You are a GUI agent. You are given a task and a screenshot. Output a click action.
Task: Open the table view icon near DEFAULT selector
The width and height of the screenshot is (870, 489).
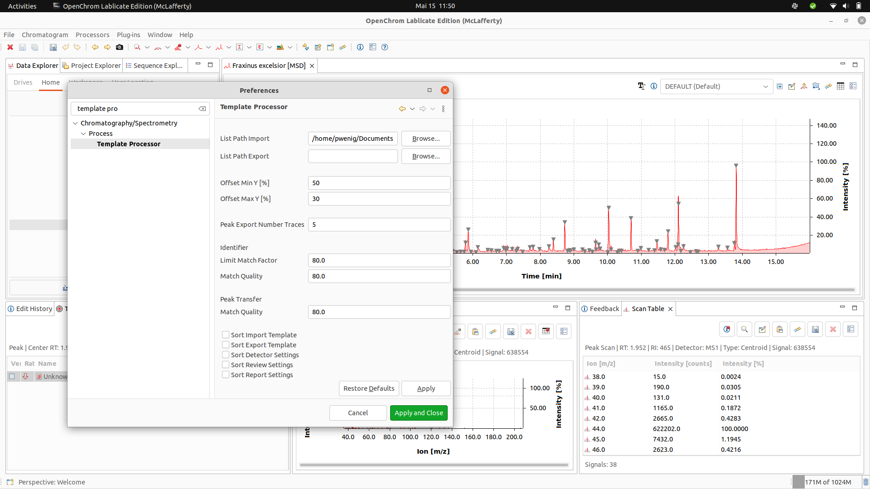841,86
